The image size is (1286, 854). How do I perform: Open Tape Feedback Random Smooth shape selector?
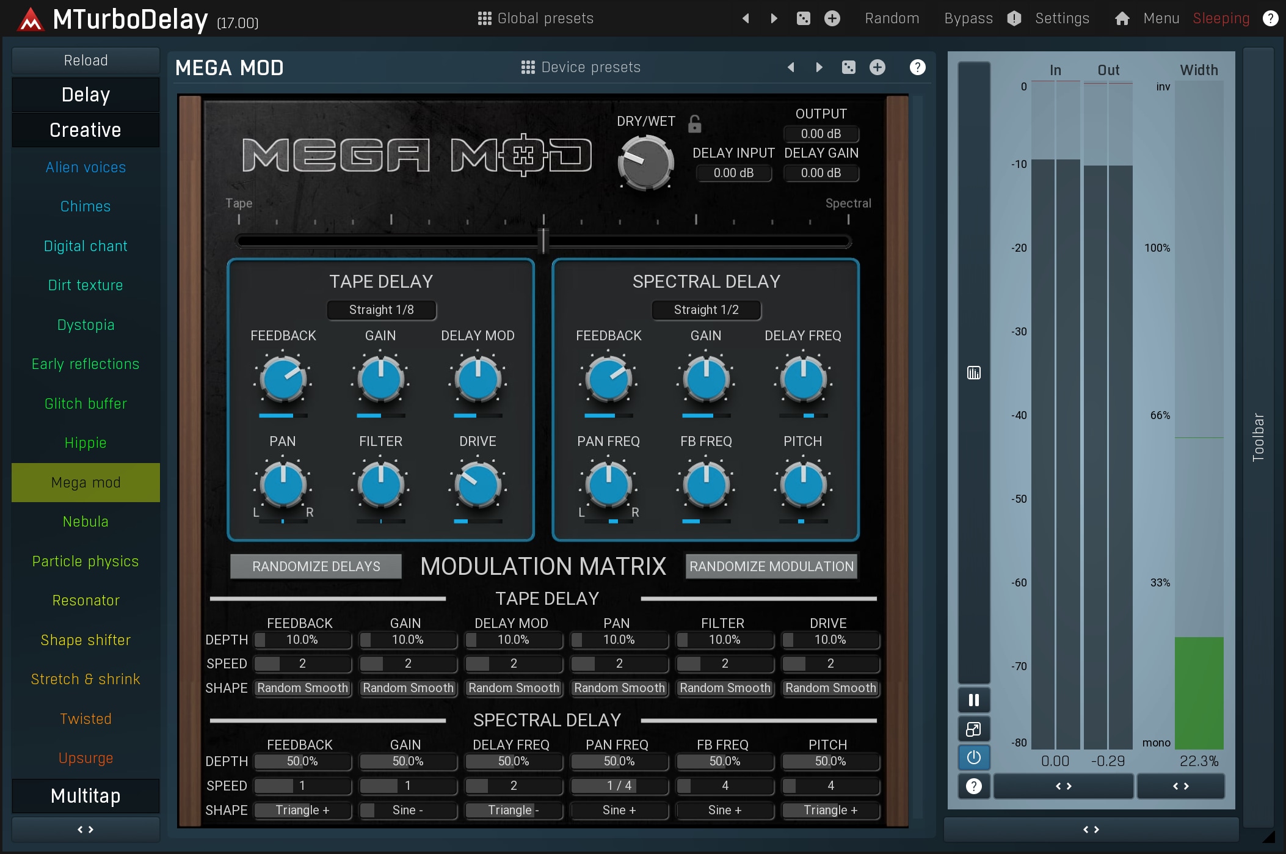pyautogui.click(x=302, y=688)
